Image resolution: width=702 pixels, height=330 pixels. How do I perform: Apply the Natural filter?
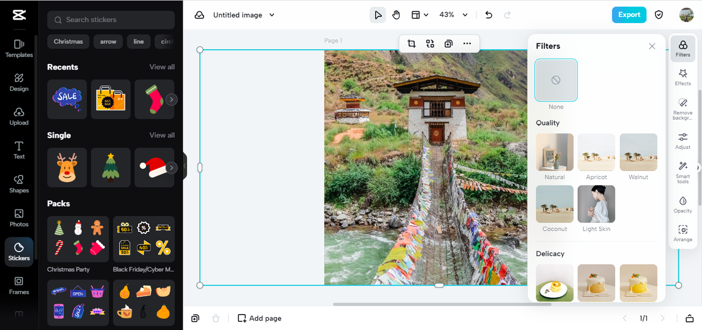[x=554, y=152]
